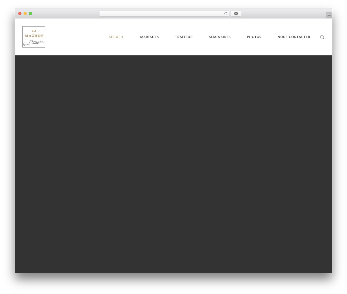Image resolution: width=347 pixels, height=294 pixels.
Task: View the Photos page
Action: 254,37
